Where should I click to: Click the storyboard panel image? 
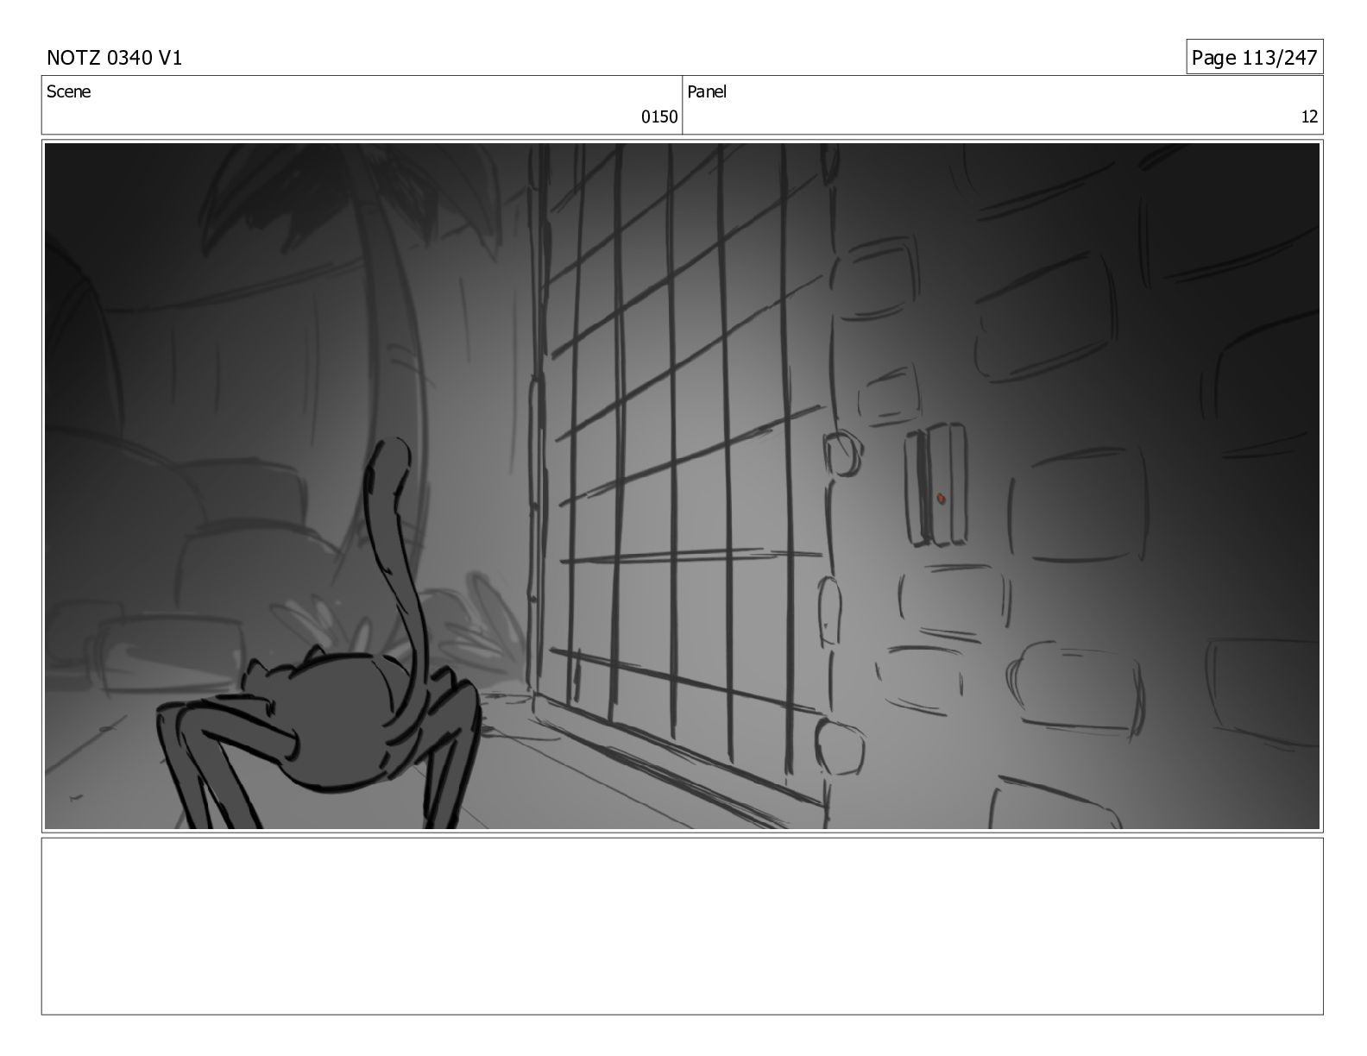tap(682, 486)
